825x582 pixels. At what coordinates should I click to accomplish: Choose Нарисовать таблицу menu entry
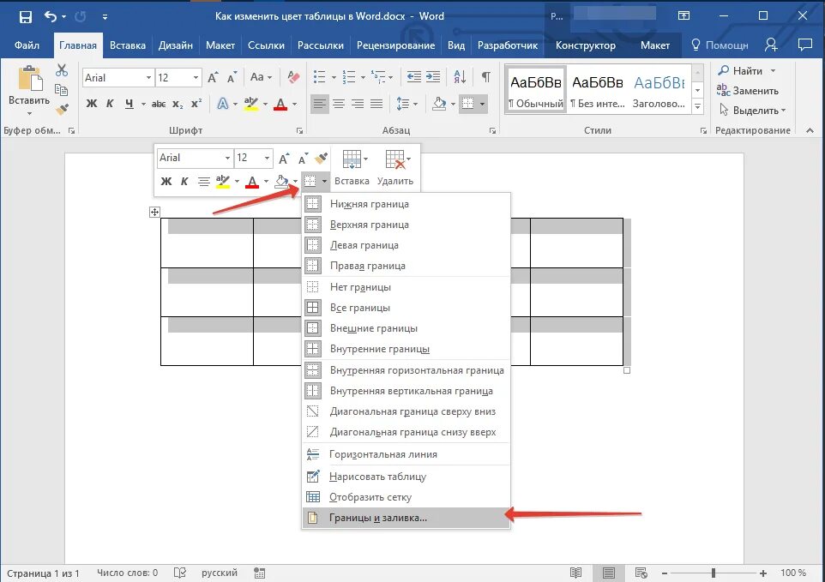pos(406,477)
